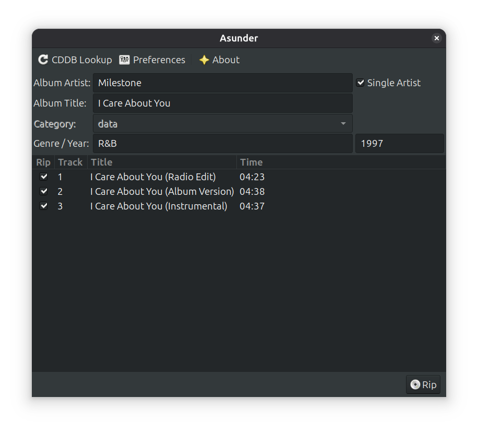Click track number 1 cell
478x432 pixels.
click(x=60, y=177)
